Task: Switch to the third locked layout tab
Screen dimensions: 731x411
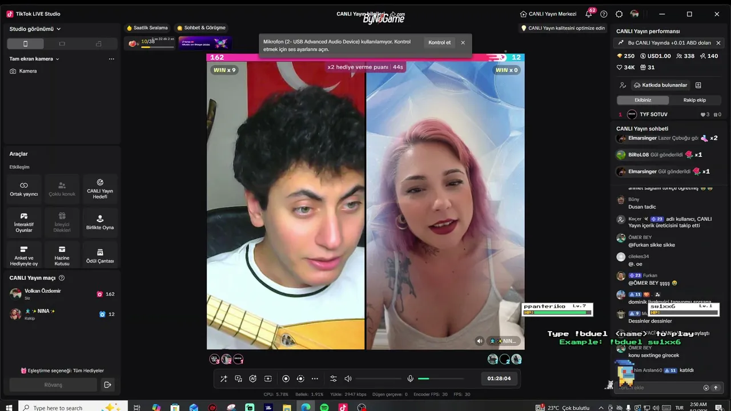Action: [x=99, y=44]
